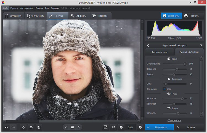Switch to Готовые стили tab

[160, 52]
